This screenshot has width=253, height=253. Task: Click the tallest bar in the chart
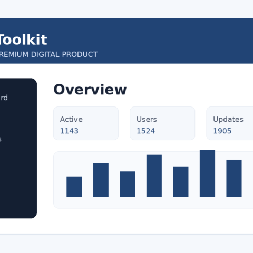207,173
